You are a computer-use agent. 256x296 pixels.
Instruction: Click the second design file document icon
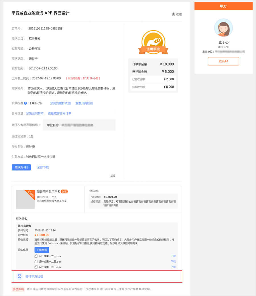click(x=36, y=262)
